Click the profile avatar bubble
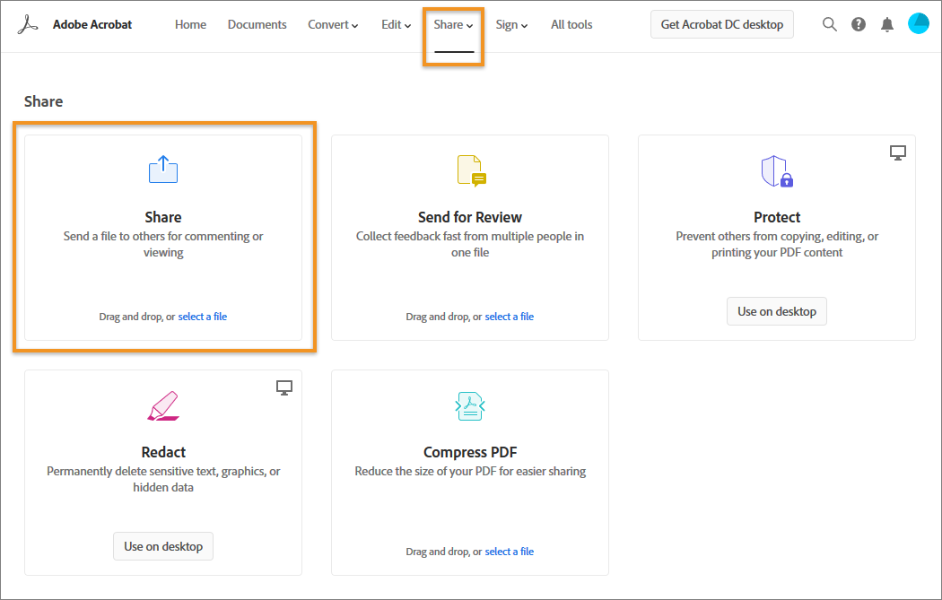Viewport: 942px width, 600px height. point(918,23)
